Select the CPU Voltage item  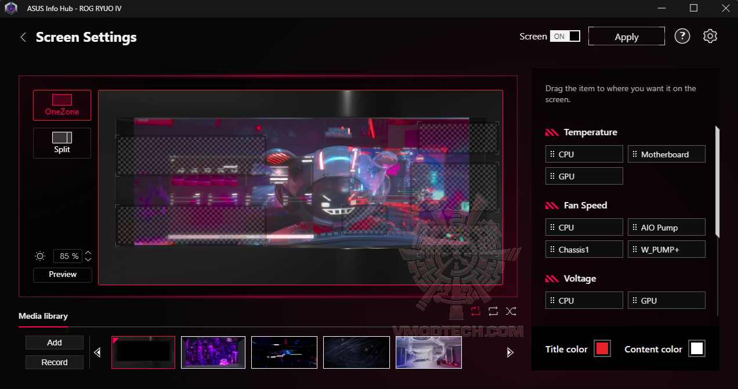584,300
